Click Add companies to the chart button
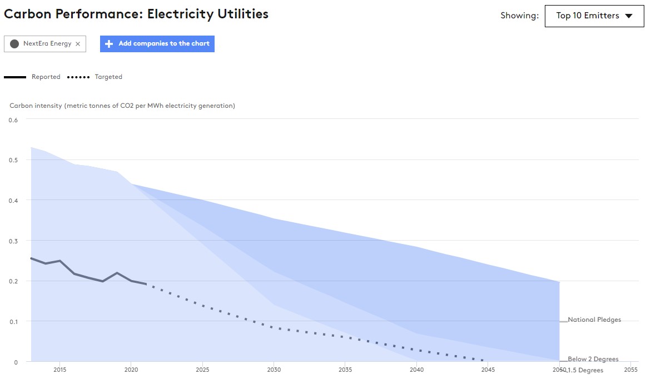Image resolution: width=651 pixels, height=379 pixels. 157,44
